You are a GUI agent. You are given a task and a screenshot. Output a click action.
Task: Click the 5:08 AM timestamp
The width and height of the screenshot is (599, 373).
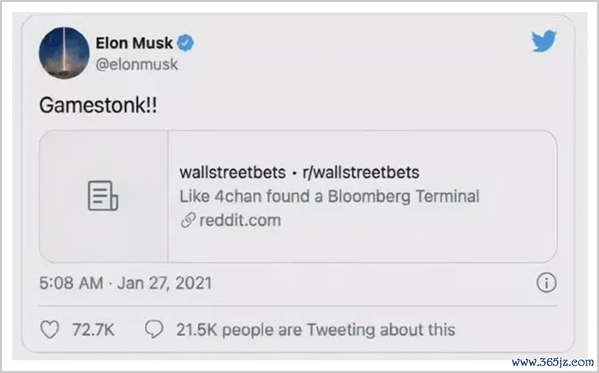click(x=72, y=283)
